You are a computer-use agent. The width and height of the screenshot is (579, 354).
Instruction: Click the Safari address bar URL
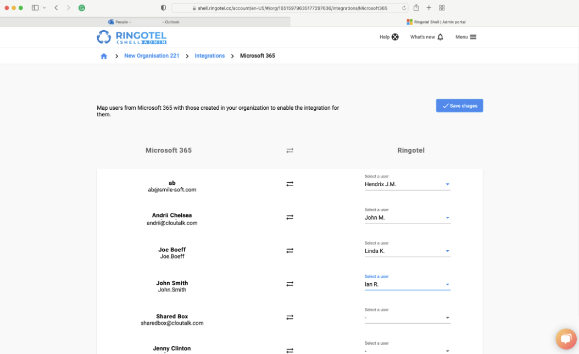click(292, 8)
